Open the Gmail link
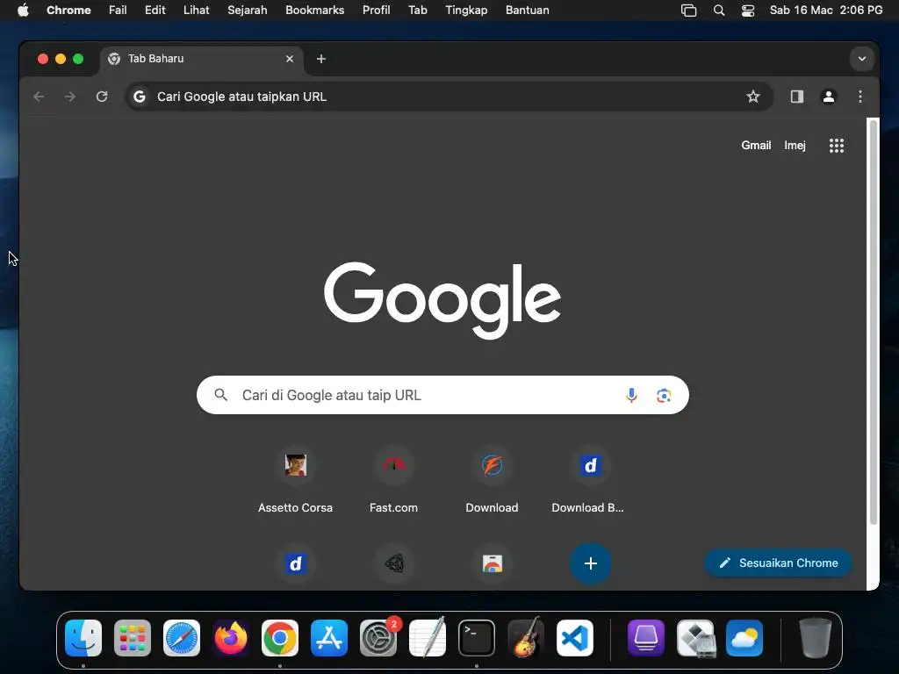 pos(756,146)
